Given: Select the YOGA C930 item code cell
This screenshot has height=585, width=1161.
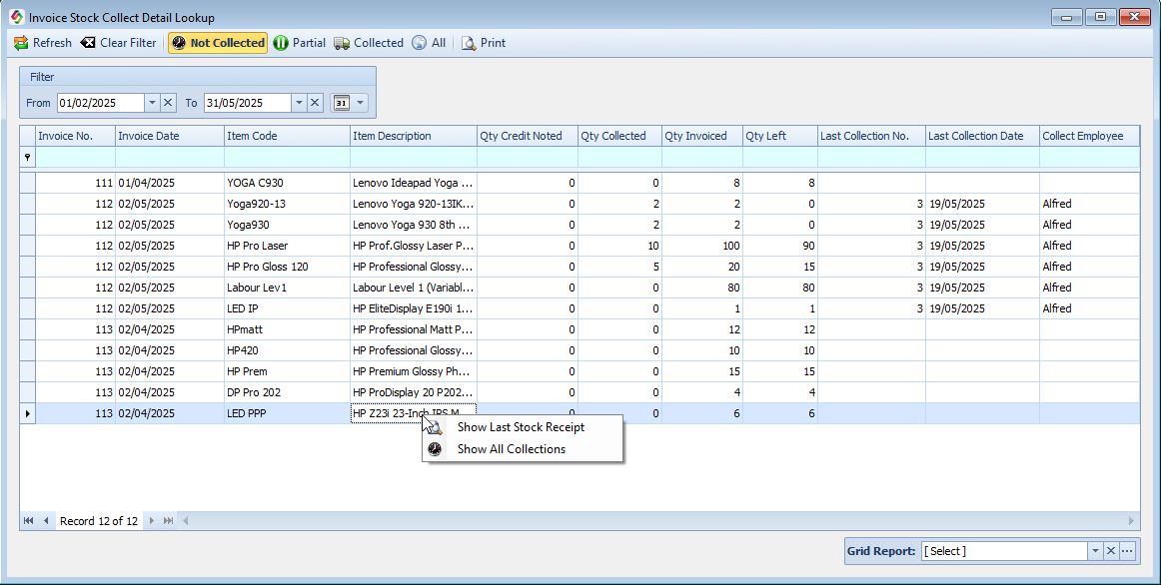Looking at the screenshot, I should click(288, 183).
